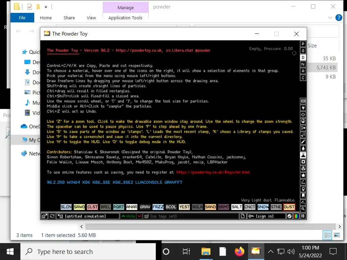Click Explorer scrollbar right arrow
Viewport: 347px width, 260px height.
(340, 226)
